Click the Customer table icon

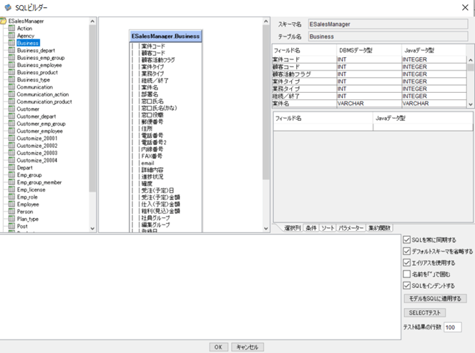(x=12, y=109)
